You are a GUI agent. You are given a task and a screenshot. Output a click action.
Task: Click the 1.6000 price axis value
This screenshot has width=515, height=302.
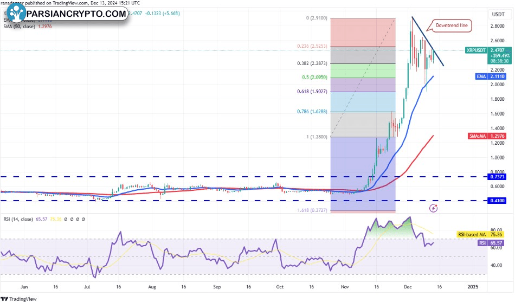pos(497,114)
